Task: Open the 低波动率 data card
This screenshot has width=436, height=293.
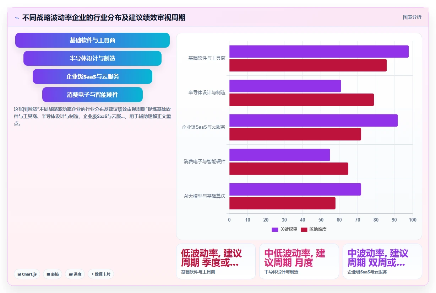Action: [216, 261]
